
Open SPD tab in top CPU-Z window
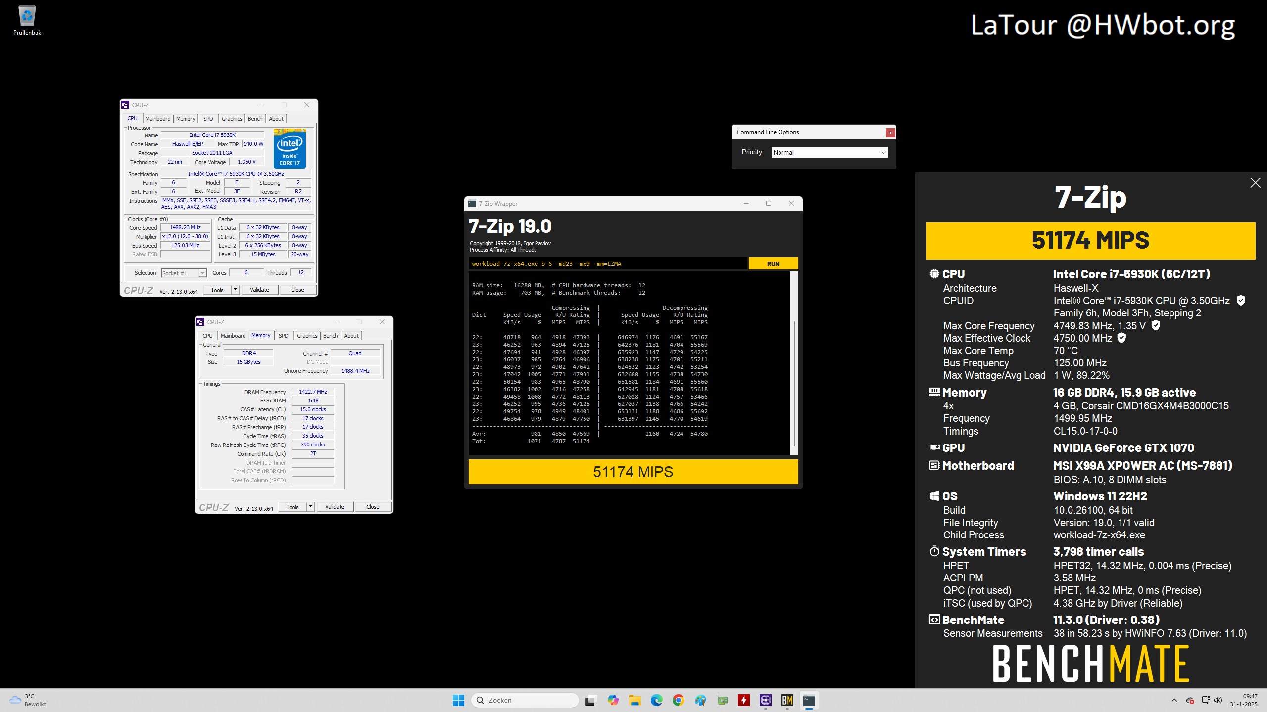208,119
